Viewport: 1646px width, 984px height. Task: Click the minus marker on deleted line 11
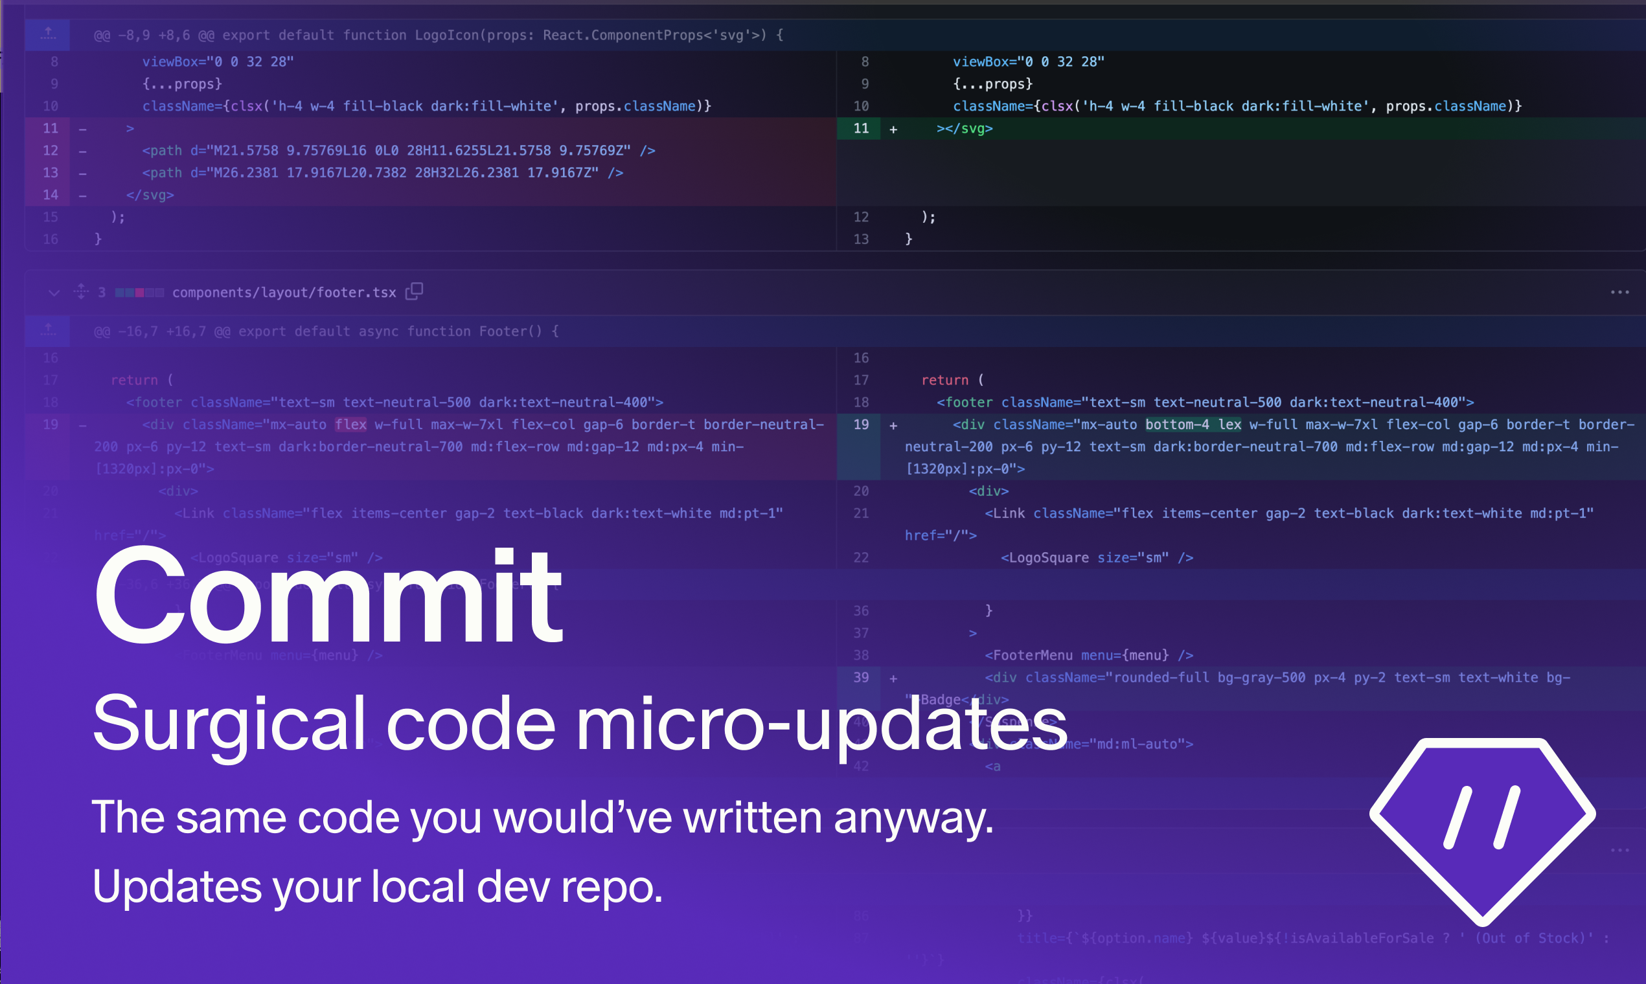point(83,129)
